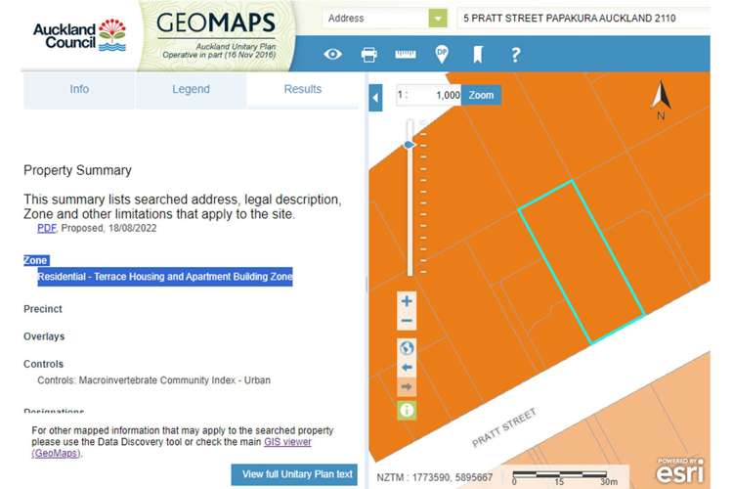The image size is (733, 489).
Task: Click the globe full extent icon
Action: (x=408, y=347)
